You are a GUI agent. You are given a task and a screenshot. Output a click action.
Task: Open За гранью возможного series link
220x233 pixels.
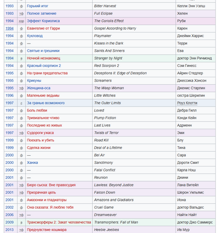click(x=46, y=103)
